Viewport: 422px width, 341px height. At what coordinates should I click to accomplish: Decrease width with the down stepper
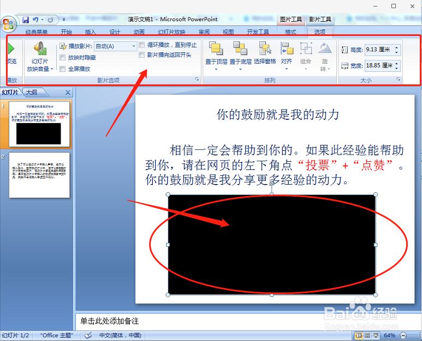pyautogui.click(x=396, y=68)
